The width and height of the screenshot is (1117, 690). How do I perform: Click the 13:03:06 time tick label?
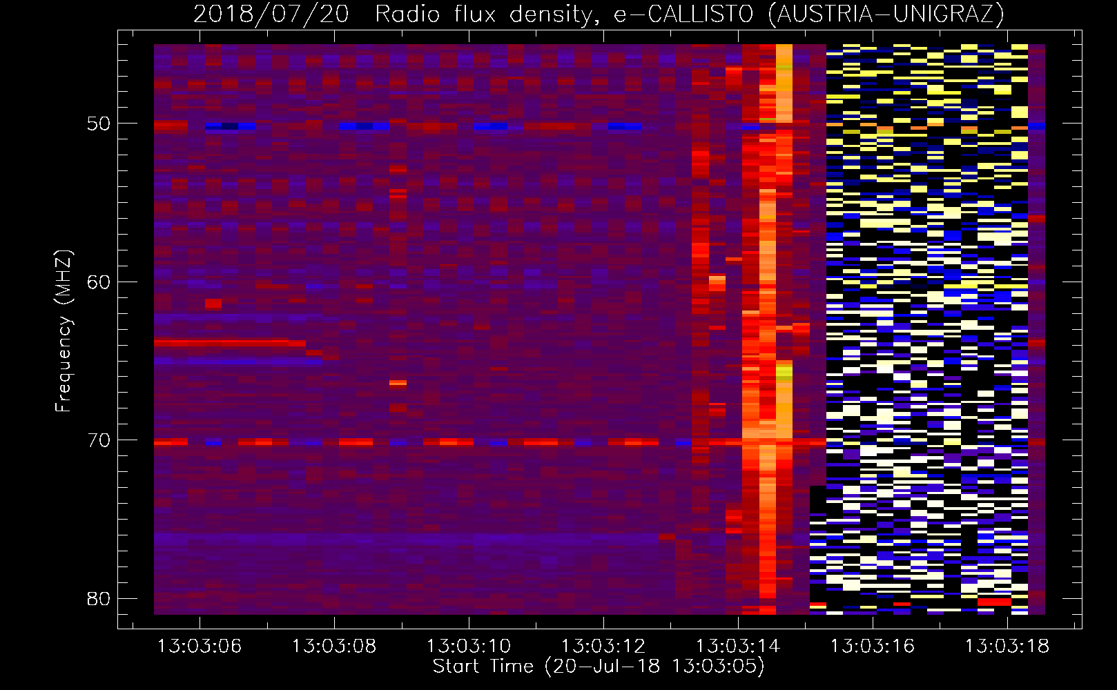tap(200, 647)
